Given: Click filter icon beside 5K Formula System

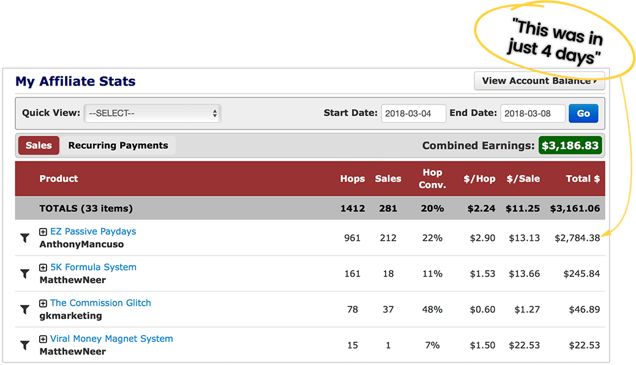Looking at the screenshot, I should point(24,274).
